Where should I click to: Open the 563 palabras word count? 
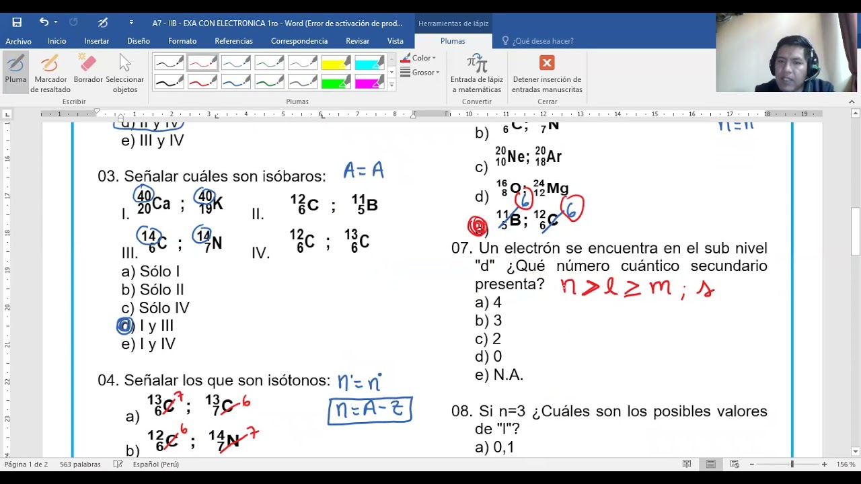(x=80, y=465)
